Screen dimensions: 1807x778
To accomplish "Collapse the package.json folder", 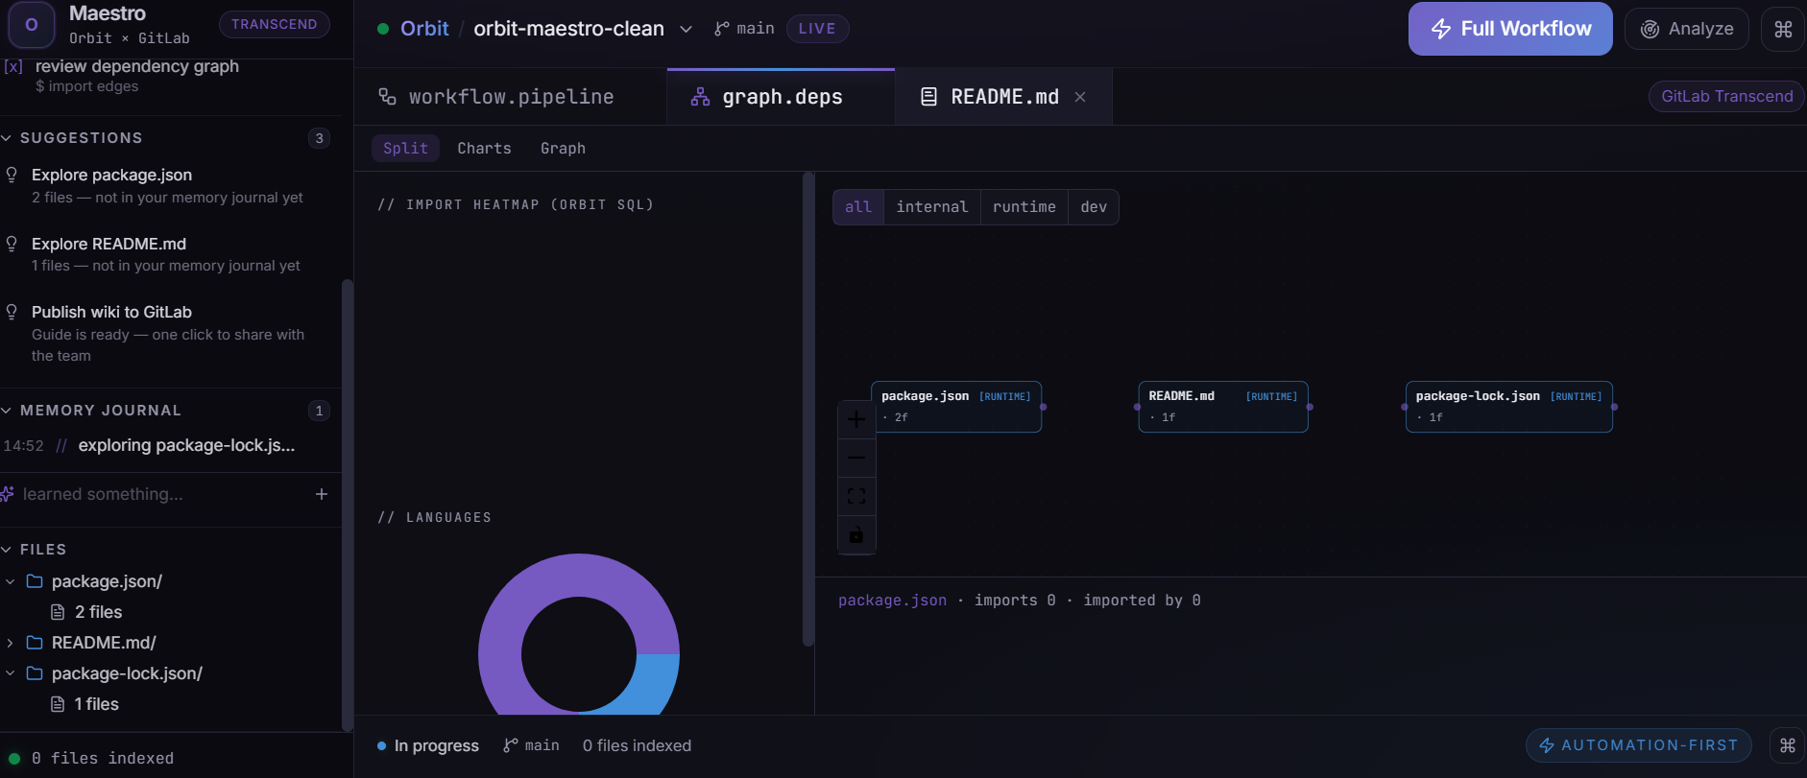I will coord(11,581).
